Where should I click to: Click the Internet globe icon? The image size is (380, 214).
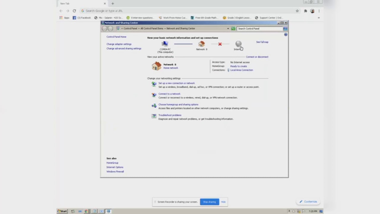[238, 44]
